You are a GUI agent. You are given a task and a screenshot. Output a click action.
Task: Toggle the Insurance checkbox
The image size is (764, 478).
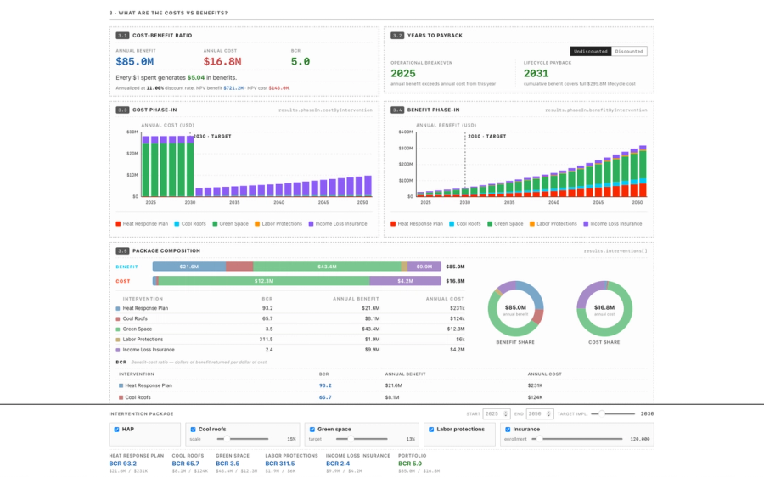click(x=508, y=430)
